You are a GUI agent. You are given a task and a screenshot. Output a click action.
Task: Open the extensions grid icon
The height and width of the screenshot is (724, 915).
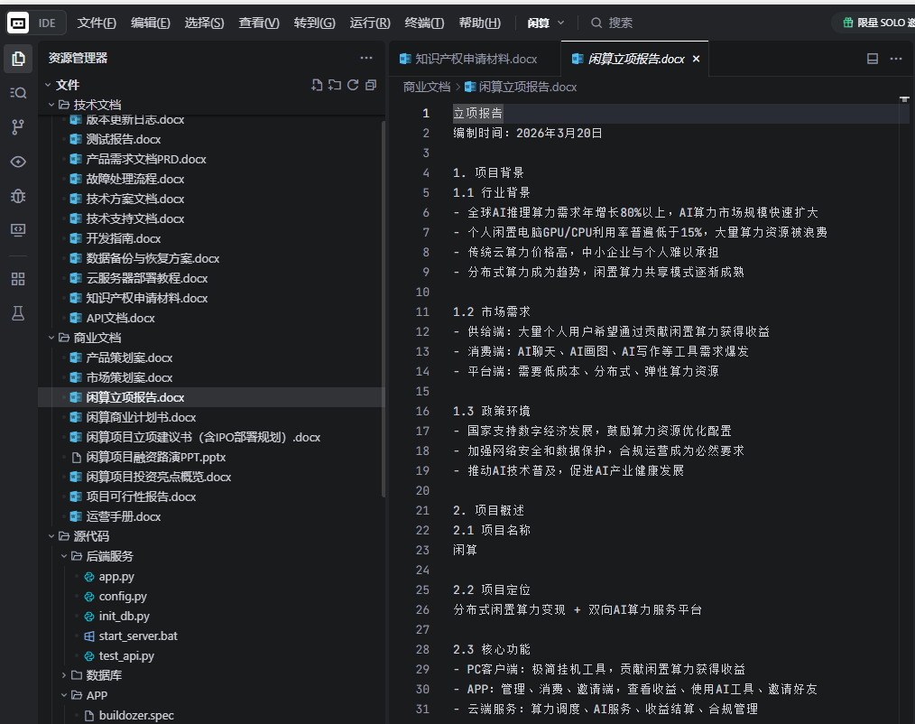[x=18, y=279]
